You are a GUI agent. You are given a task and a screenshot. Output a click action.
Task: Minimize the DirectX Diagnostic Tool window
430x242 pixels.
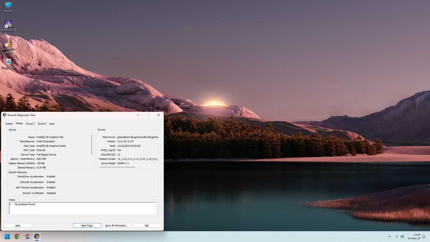click(x=138, y=115)
